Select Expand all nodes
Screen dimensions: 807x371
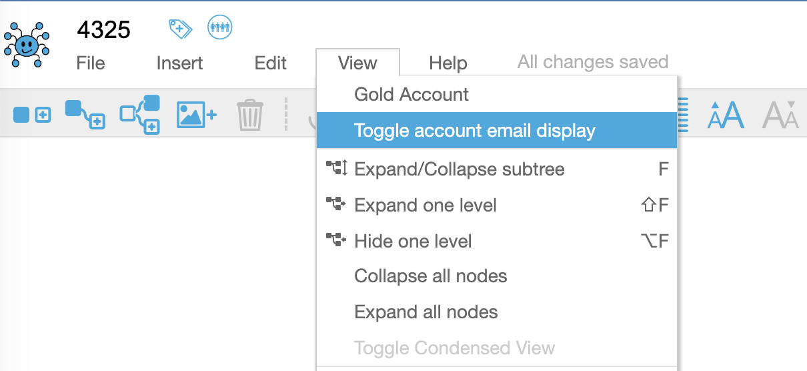tap(497, 312)
